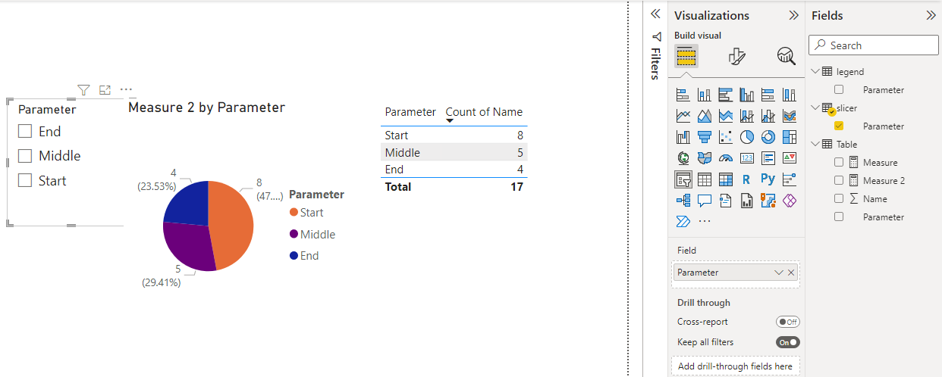The image size is (942, 377).
Task: Select the Clustered column chart visual
Action: [746, 95]
